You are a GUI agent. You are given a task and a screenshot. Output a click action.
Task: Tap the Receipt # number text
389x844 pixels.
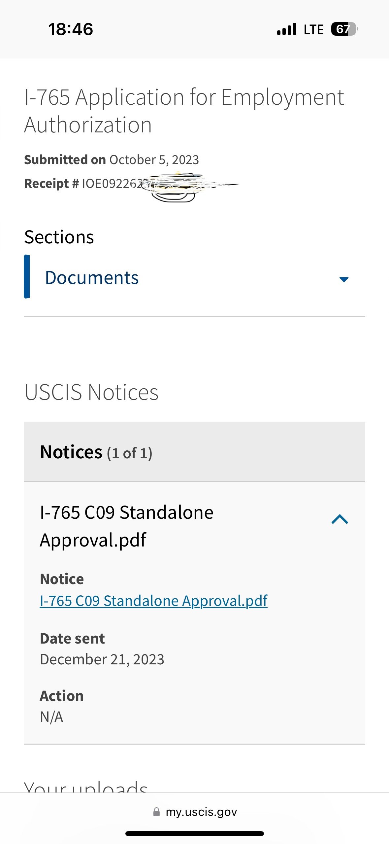coord(131,184)
